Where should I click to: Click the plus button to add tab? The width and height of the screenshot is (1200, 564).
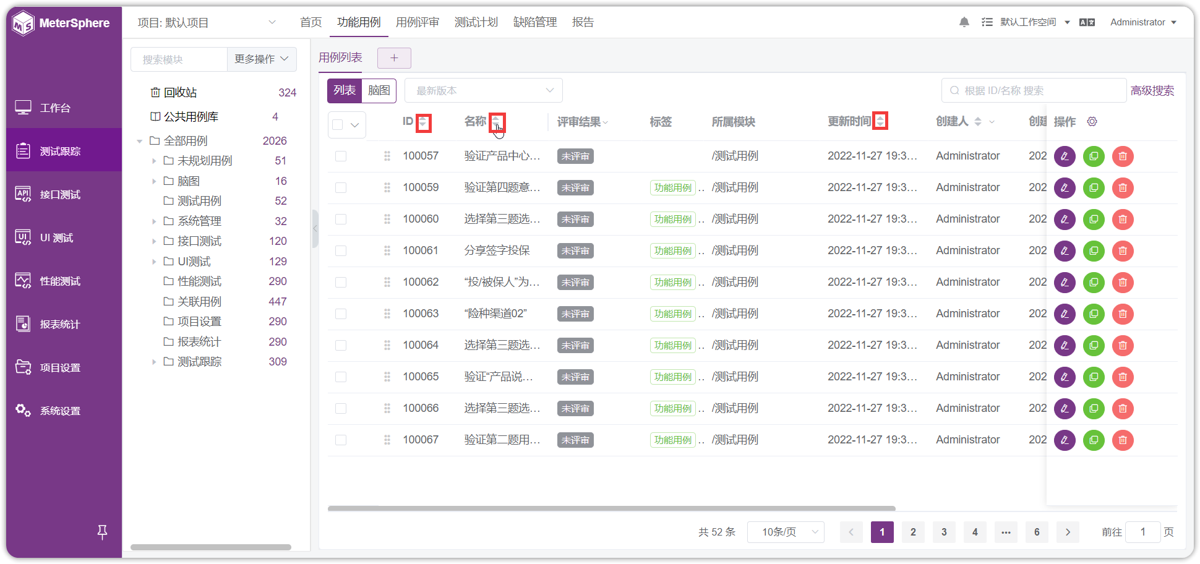click(x=394, y=58)
